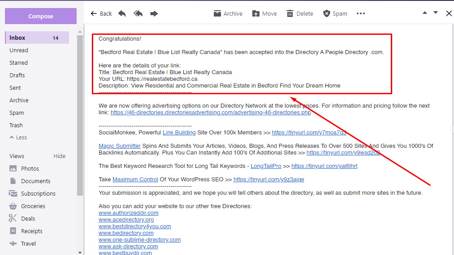Compose a new email

41,17
